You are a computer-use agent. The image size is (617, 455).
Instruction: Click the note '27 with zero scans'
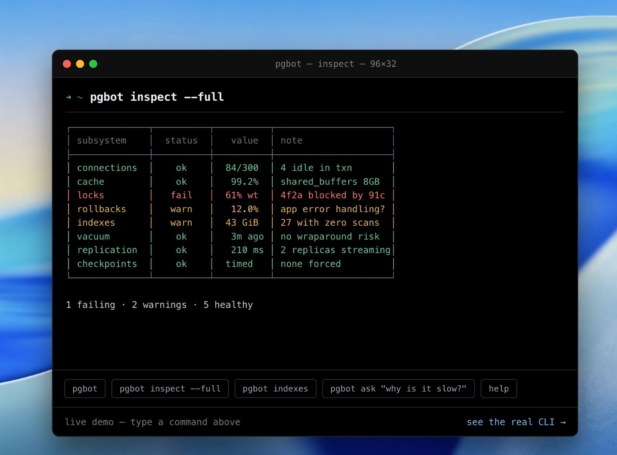click(330, 223)
